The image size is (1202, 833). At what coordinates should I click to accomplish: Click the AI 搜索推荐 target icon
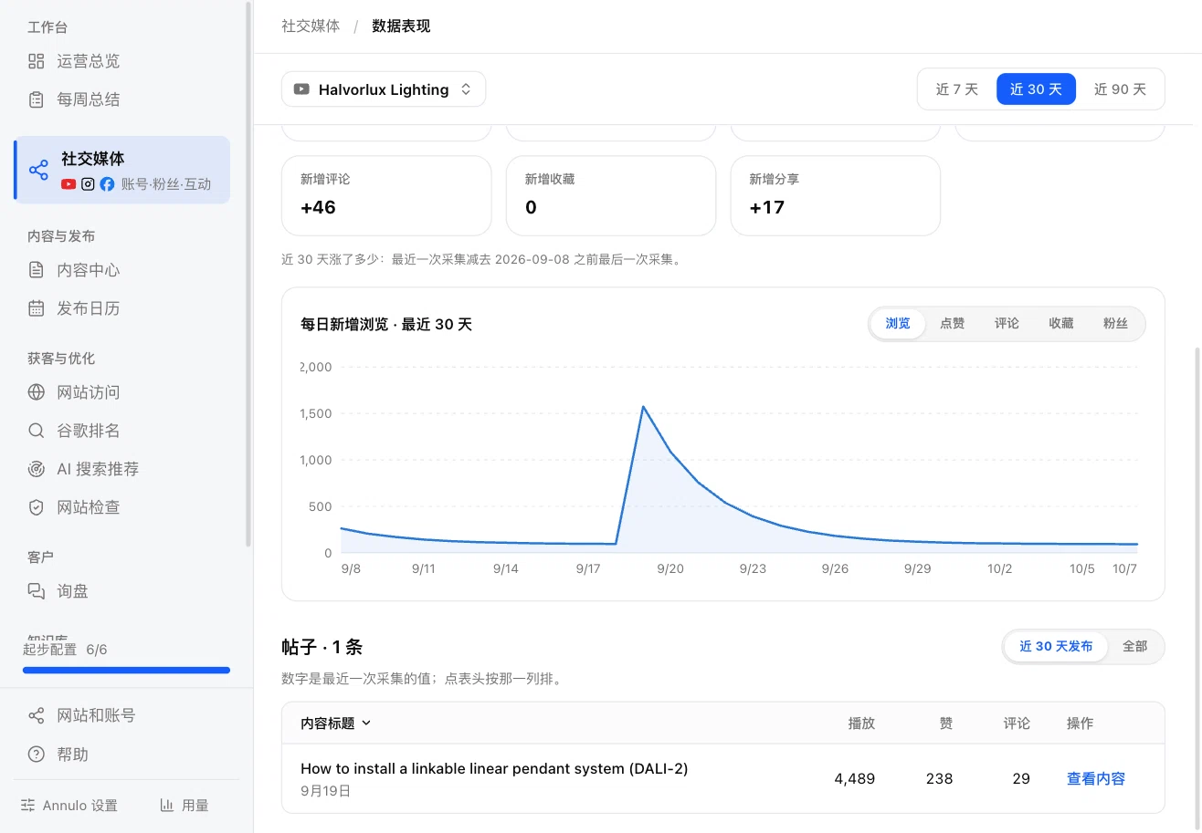37,469
